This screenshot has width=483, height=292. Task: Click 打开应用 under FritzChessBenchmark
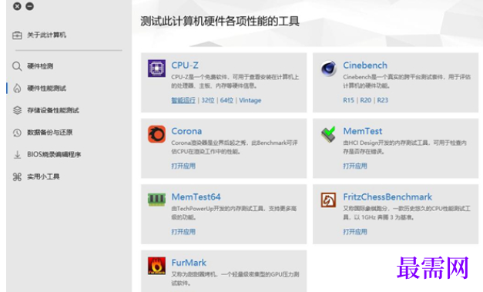tap(355, 232)
